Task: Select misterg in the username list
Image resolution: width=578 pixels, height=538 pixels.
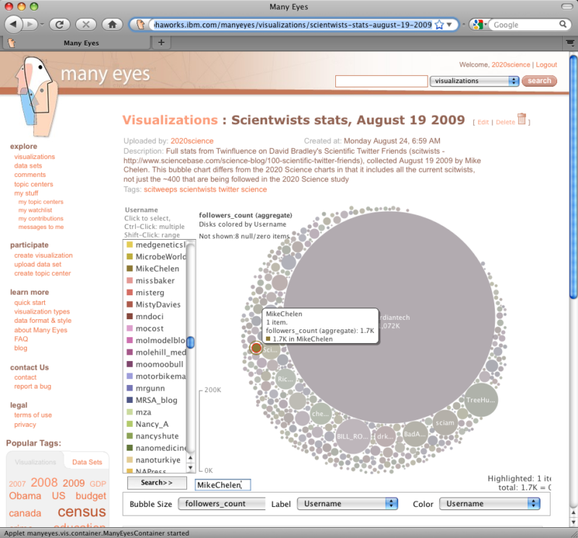Action: coord(155,292)
